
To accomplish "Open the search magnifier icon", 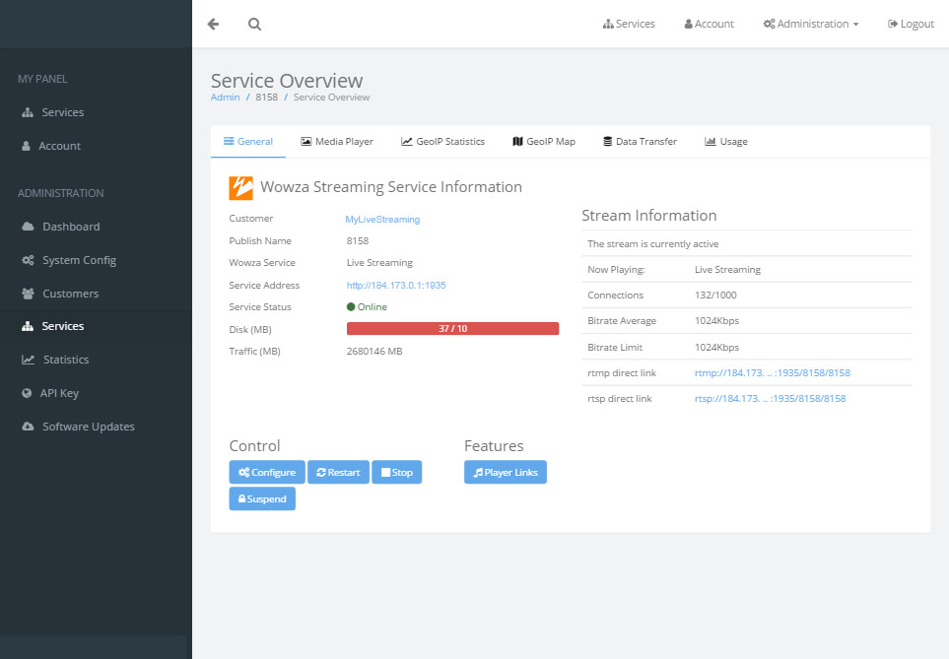I will (x=254, y=24).
